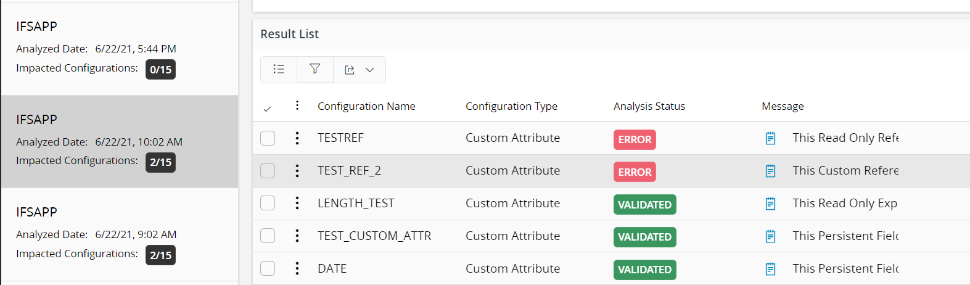Viewport: 970px width, 285px height.
Task: Sort by Configuration Name column header
Action: tap(366, 106)
